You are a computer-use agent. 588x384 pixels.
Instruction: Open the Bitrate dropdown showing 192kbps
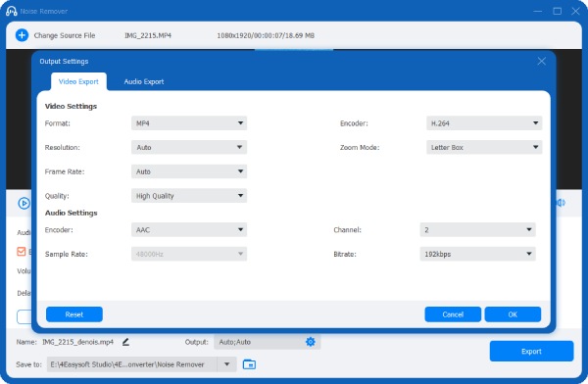coord(478,254)
